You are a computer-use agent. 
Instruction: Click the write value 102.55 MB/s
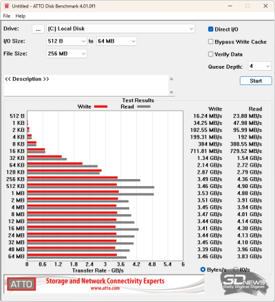[x=206, y=130]
